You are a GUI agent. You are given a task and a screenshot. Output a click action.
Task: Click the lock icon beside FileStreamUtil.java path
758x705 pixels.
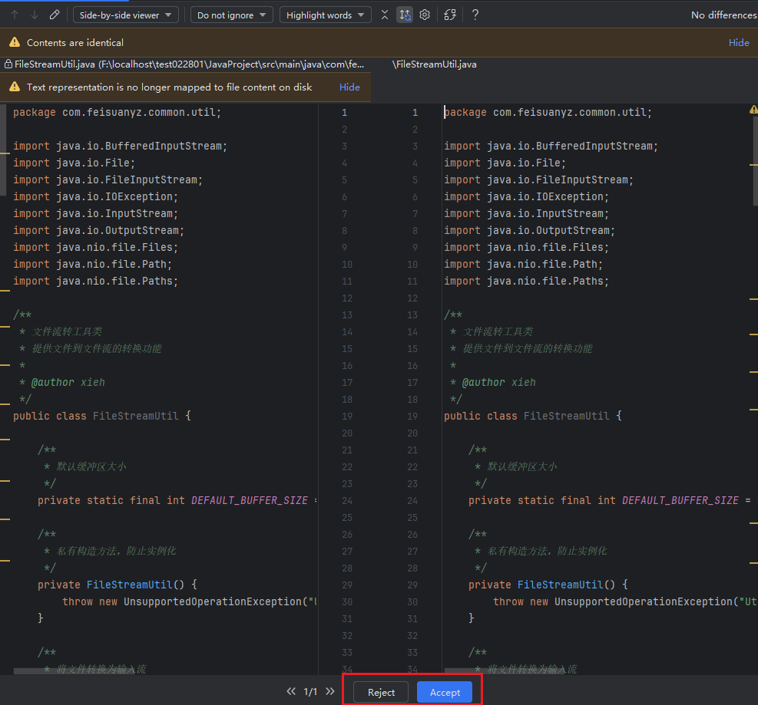tap(8, 64)
